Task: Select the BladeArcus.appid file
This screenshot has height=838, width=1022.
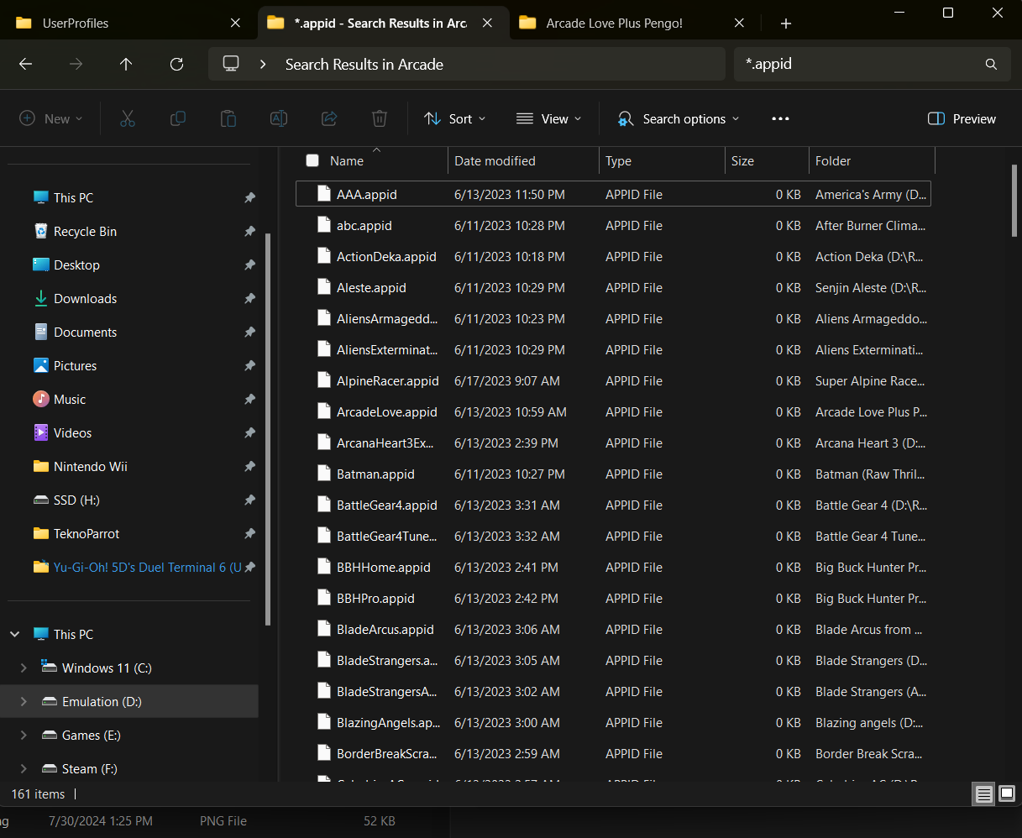Action: [613, 629]
